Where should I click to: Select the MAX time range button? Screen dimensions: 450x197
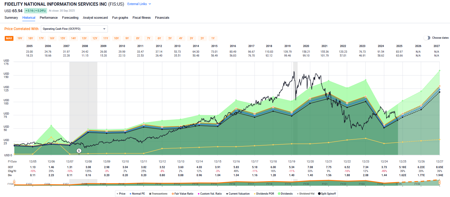click(9, 38)
